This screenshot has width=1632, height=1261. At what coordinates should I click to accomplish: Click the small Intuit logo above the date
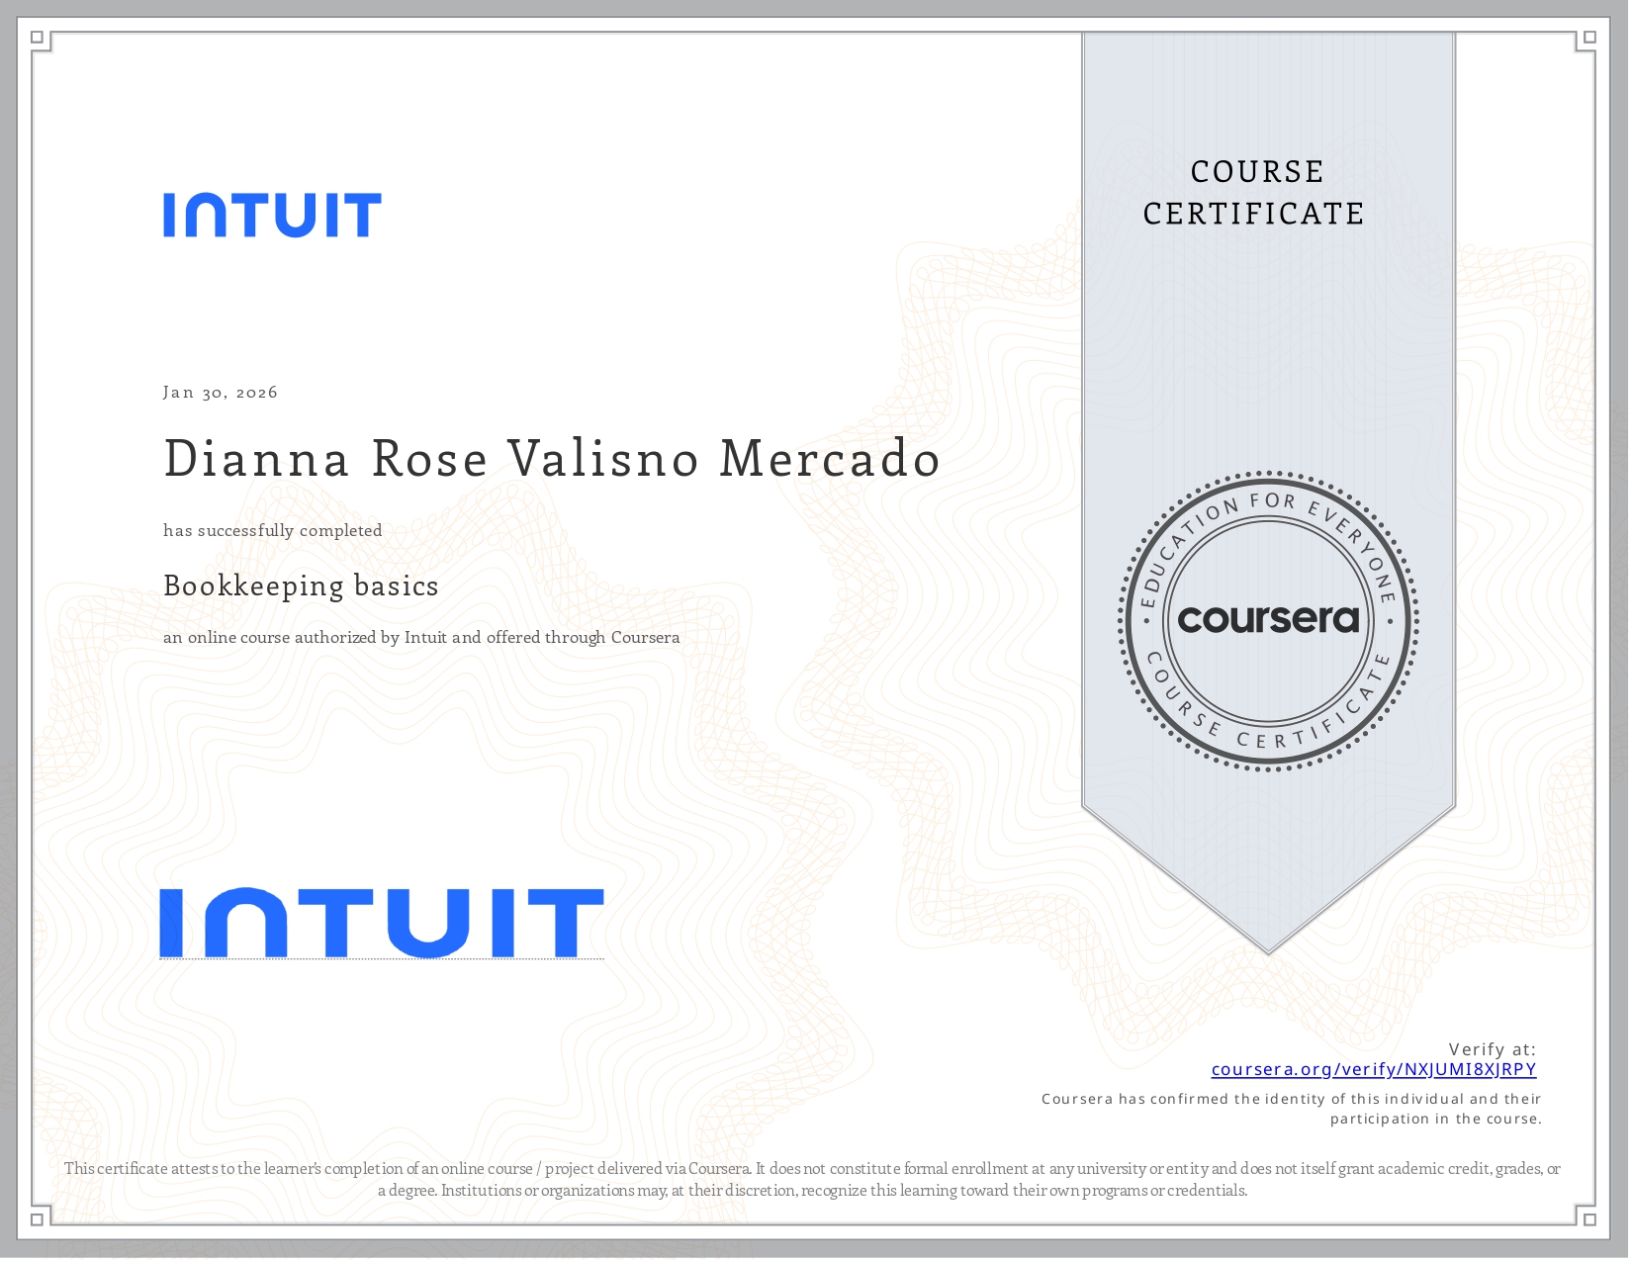pos(272,215)
